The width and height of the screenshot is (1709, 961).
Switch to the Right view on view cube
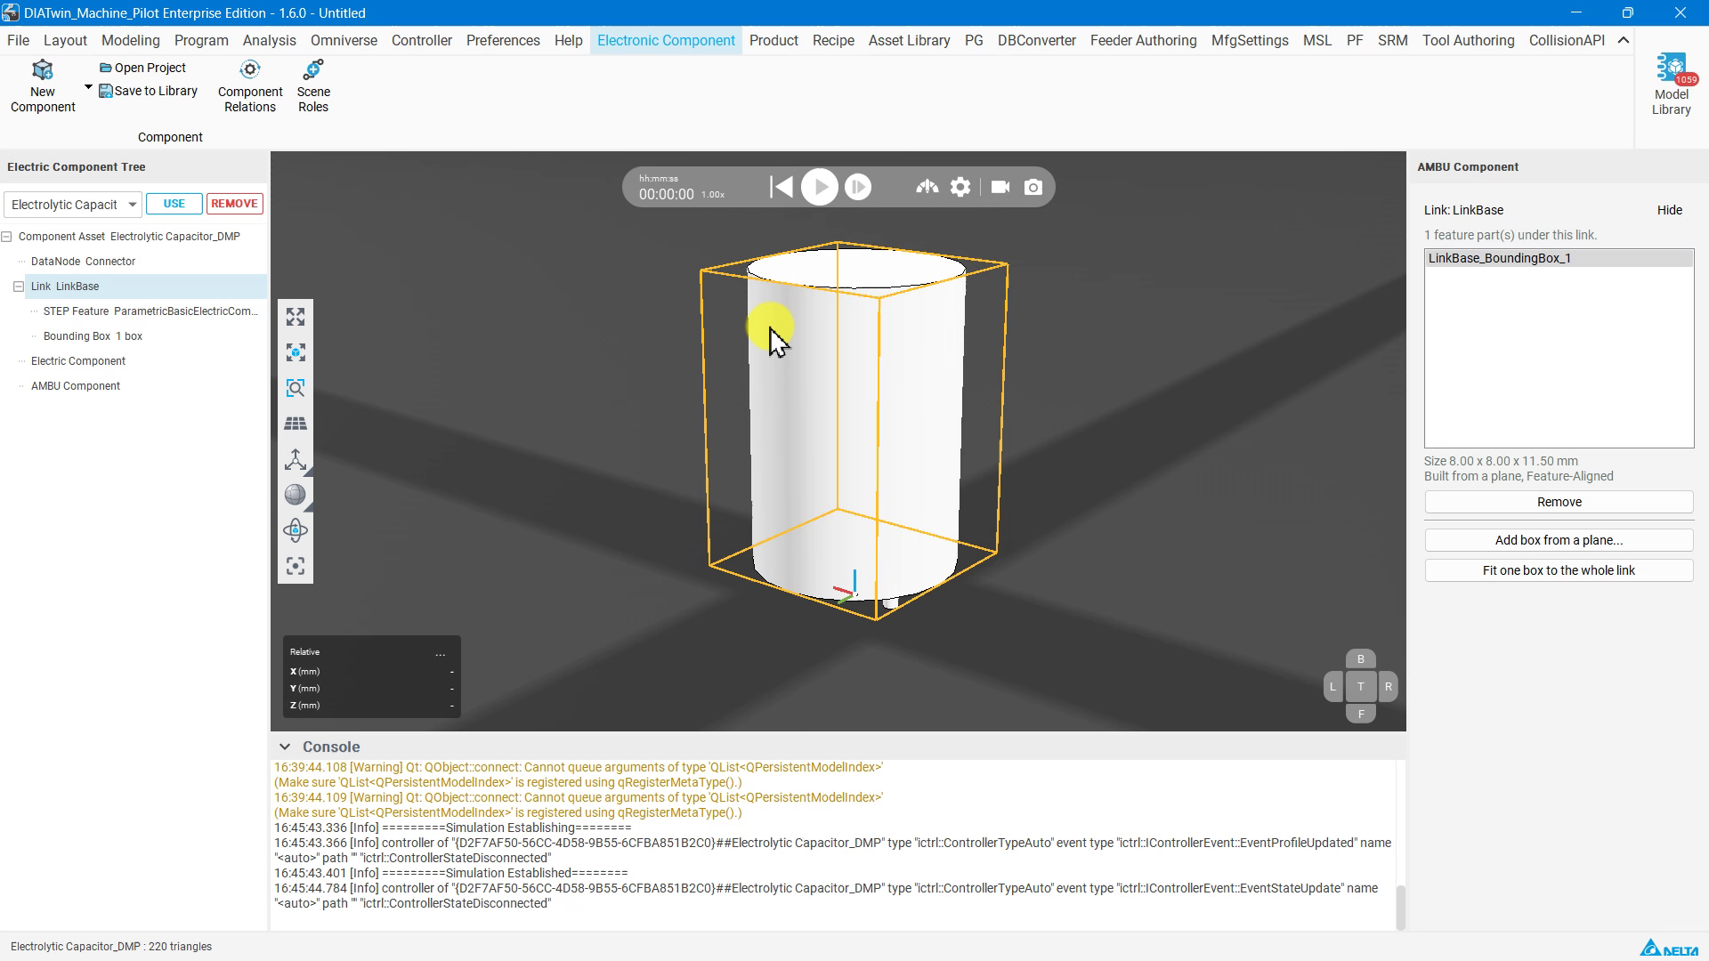tap(1388, 686)
